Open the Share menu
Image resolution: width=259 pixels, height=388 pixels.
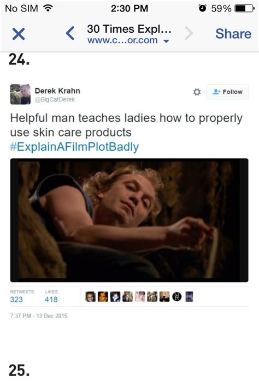click(x=233, y=34)
